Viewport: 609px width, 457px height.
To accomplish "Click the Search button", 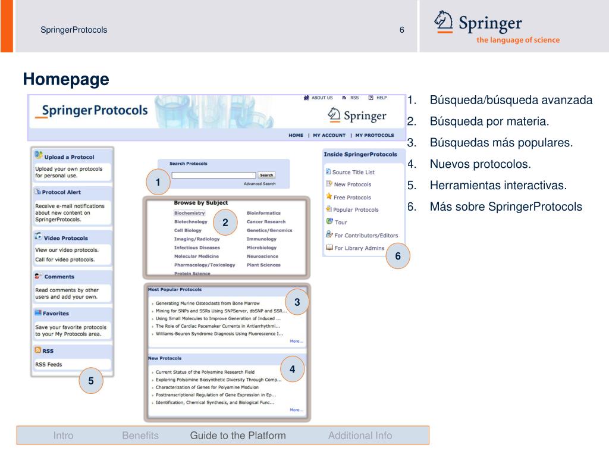I will click(x=266, y=176).
